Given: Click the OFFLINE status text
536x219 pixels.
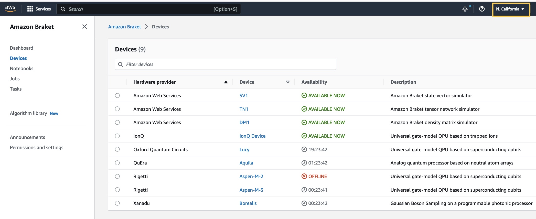Looking at the screenshot, I should pyautogui.click(x=318, y=176).
